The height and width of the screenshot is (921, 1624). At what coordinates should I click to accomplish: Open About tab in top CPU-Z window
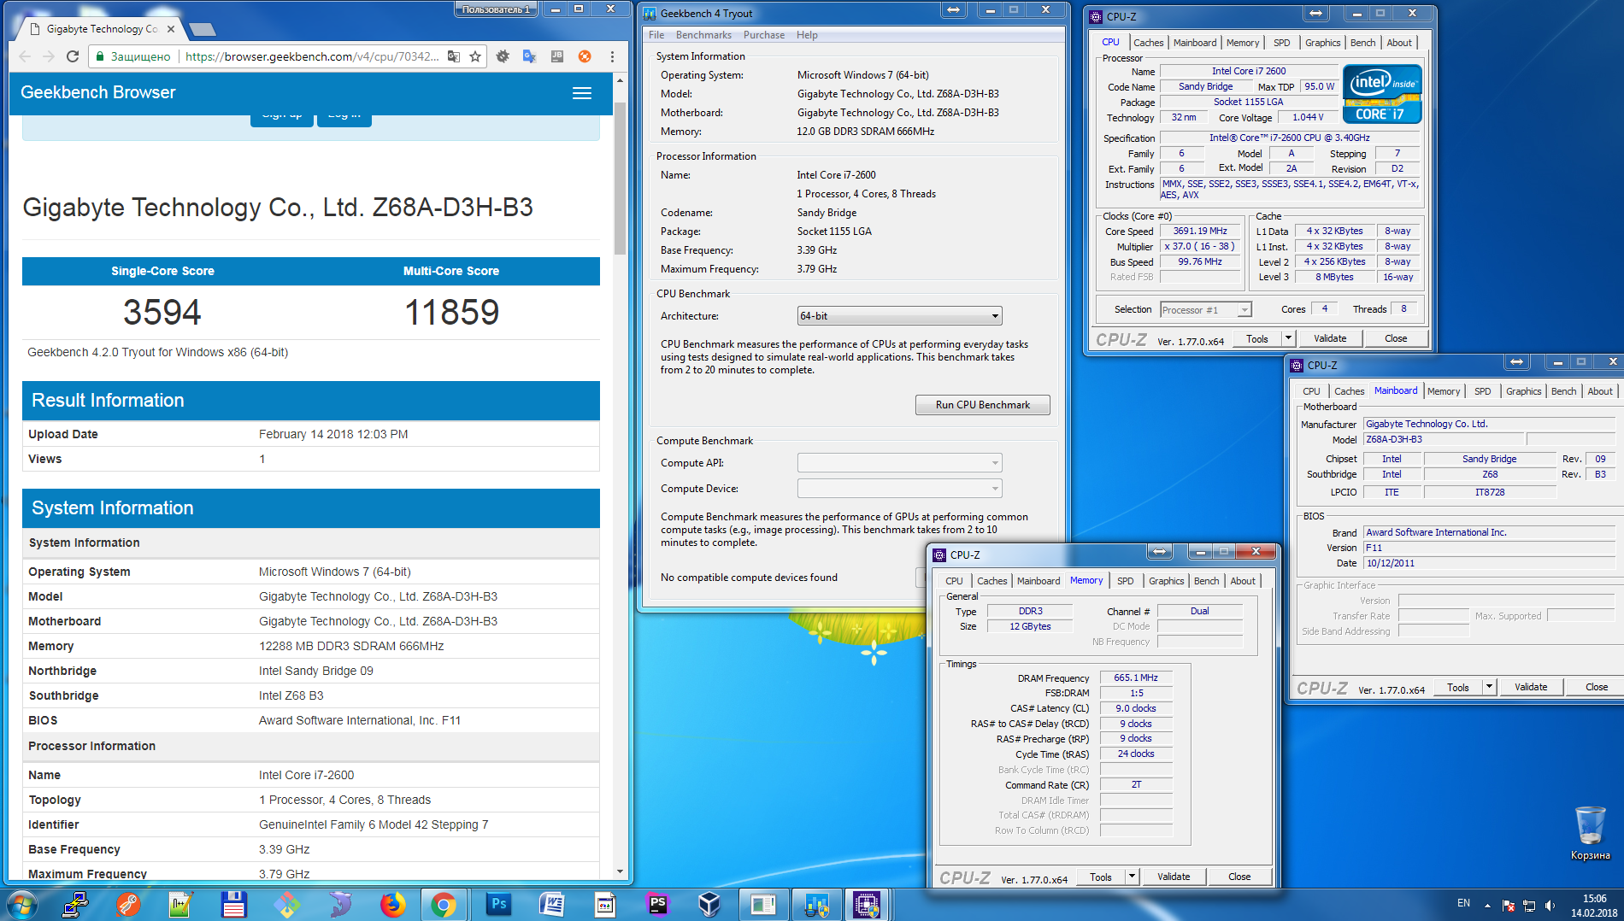(1399, 43)
